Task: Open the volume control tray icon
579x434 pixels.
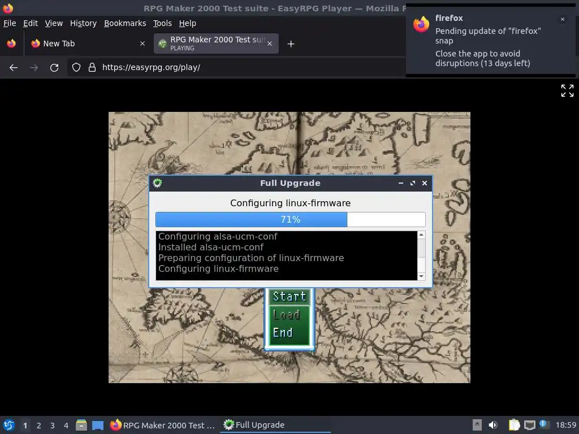Action: click(x=493, y=425)
